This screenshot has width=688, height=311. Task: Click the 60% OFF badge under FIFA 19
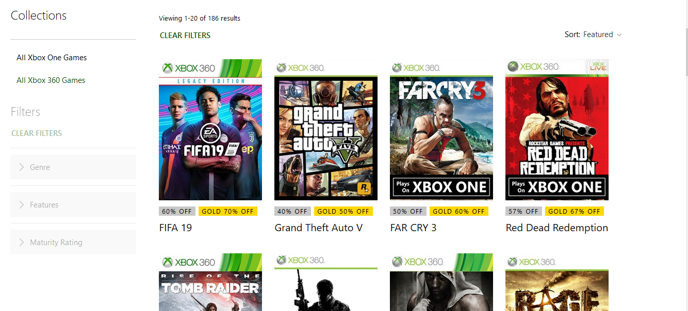pos(177,211)
